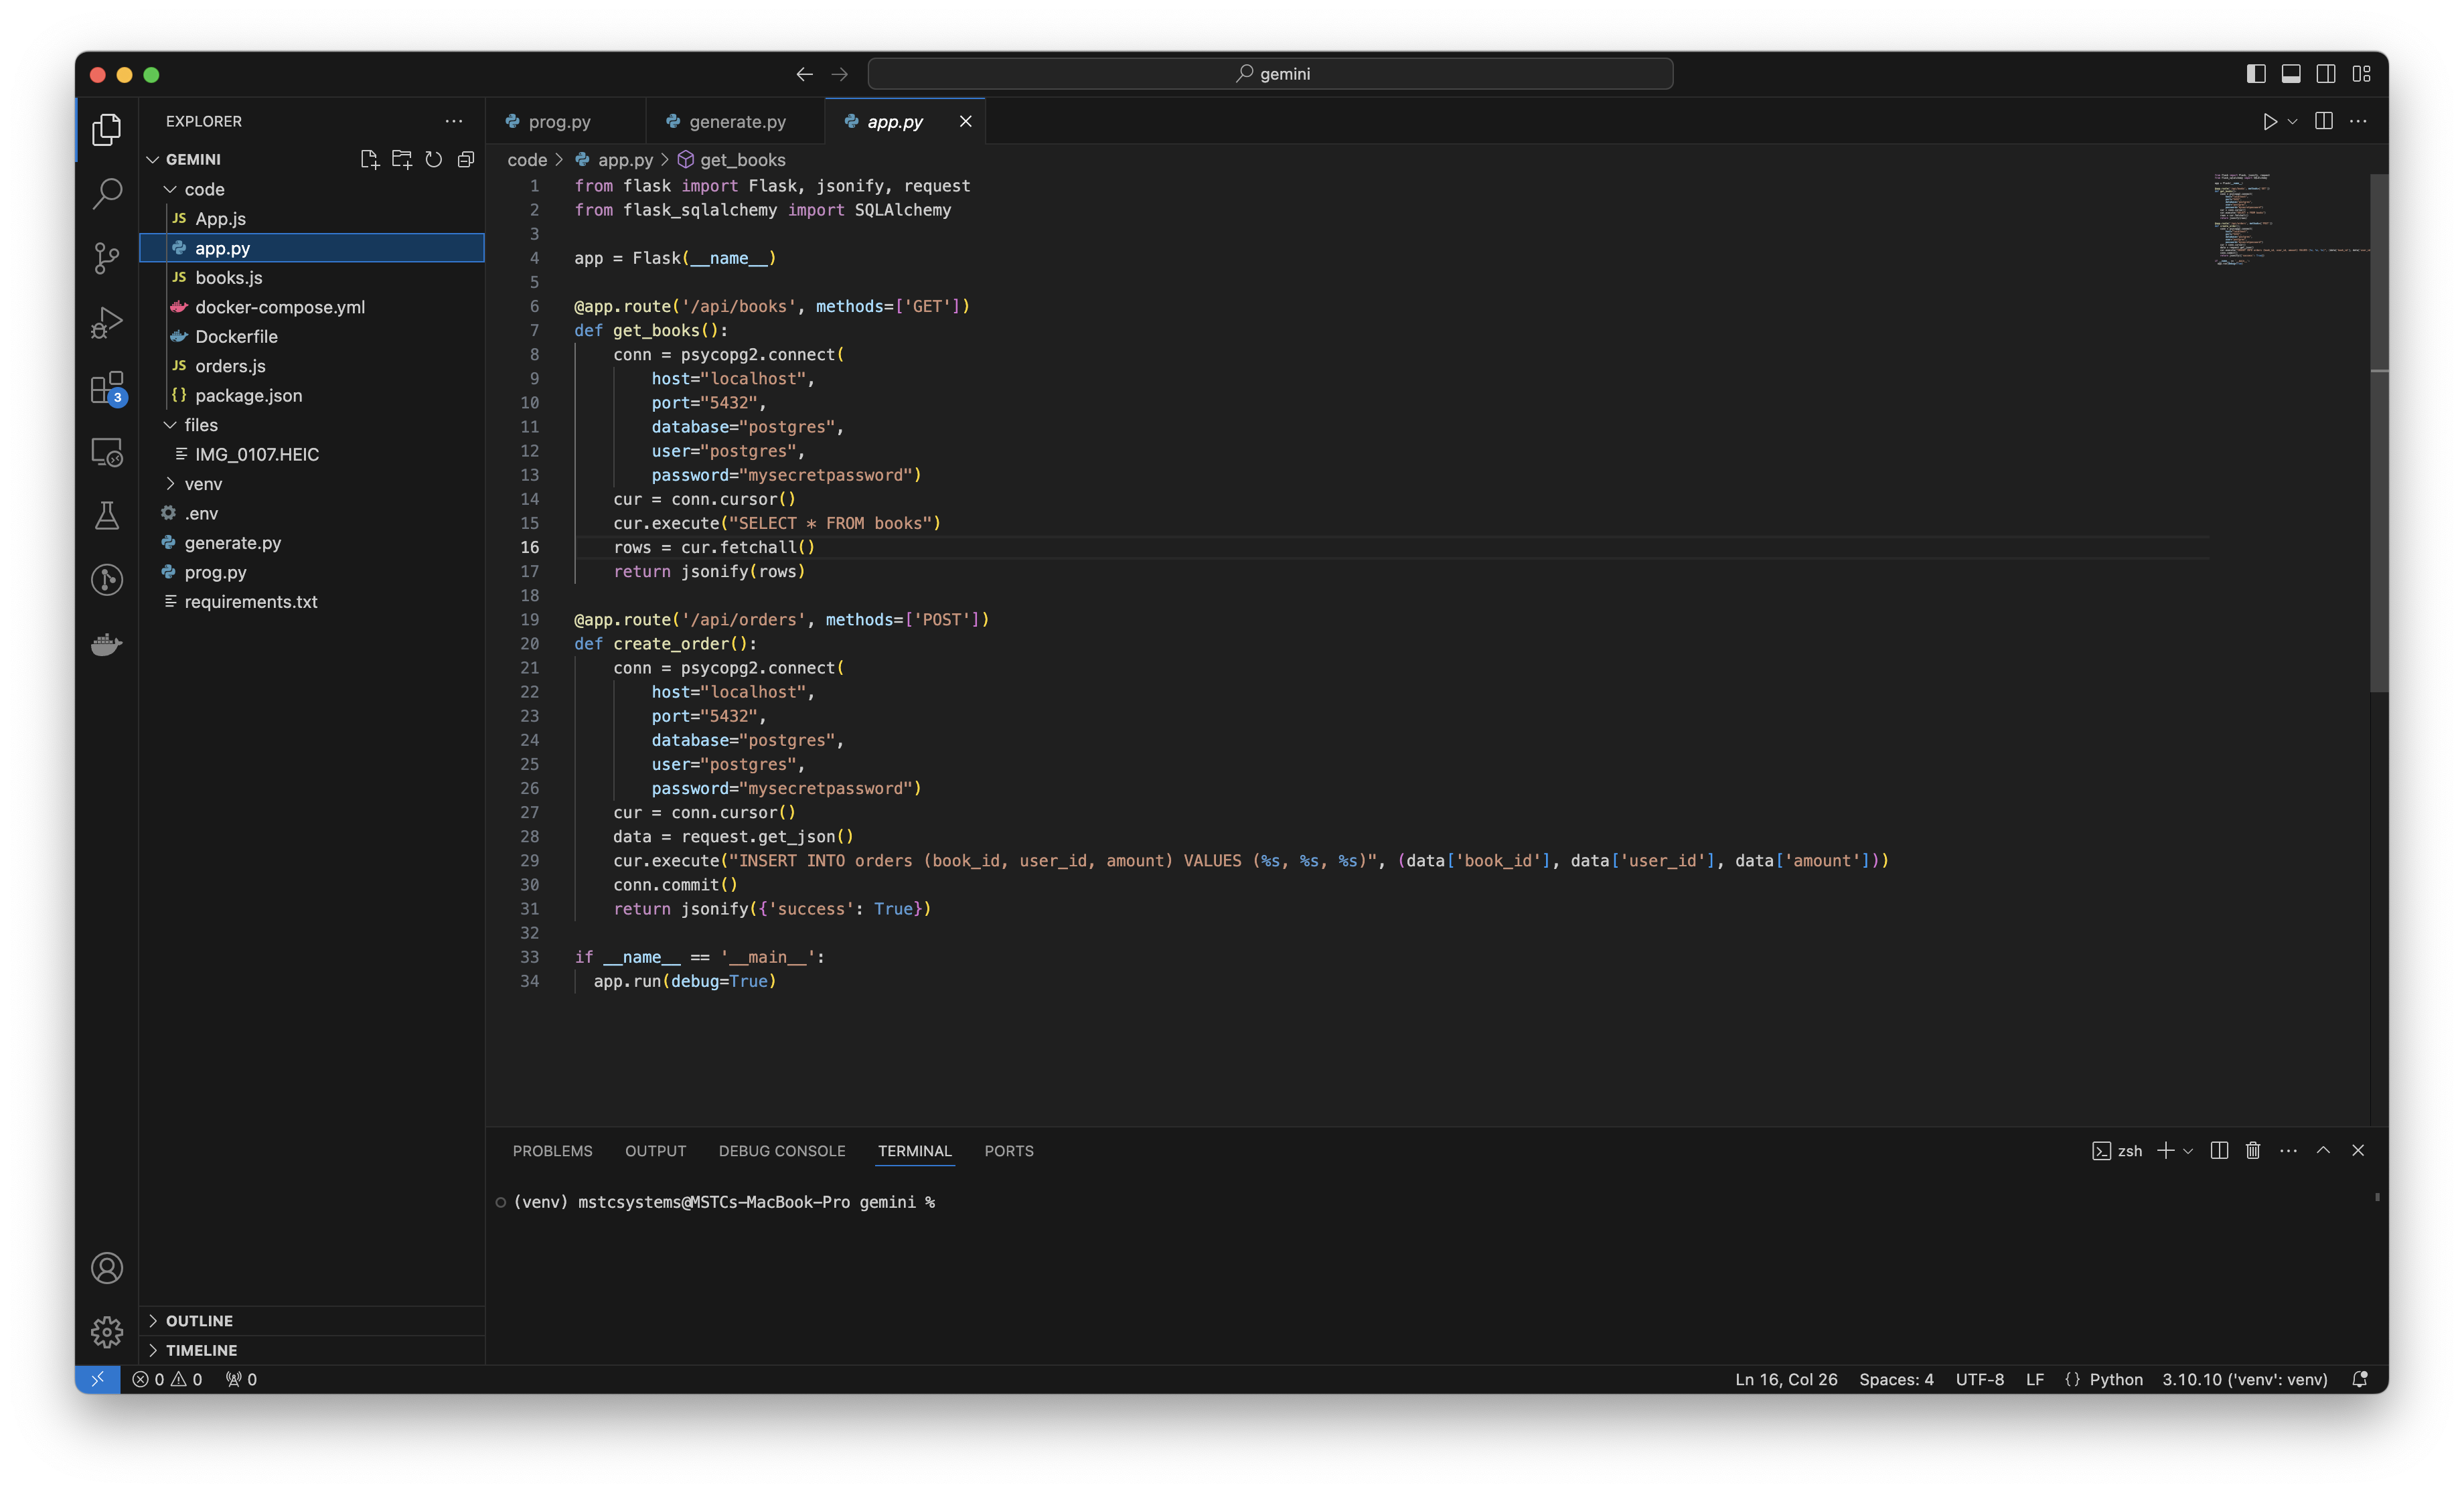Open the Docker view in activity bar
The image size is (2464, 1493).
[x=106, y=645]
